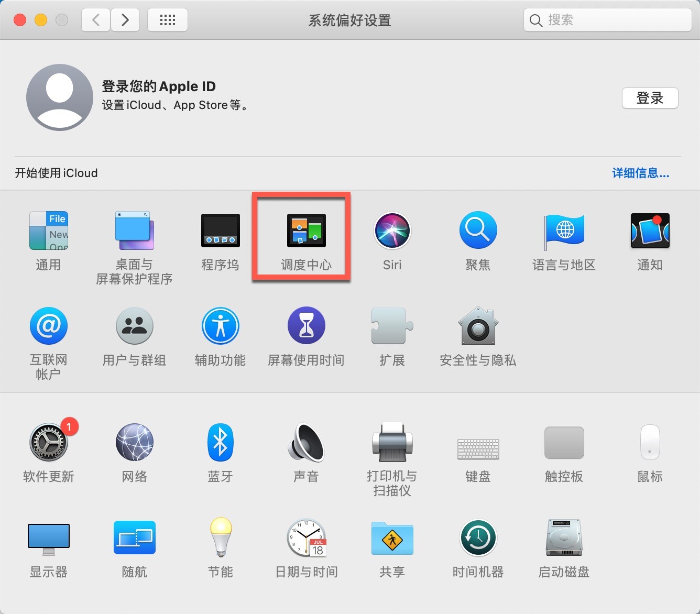The image size is (700, 614).
Task: Go back with the left arrow button
Action: coord(96,20)
